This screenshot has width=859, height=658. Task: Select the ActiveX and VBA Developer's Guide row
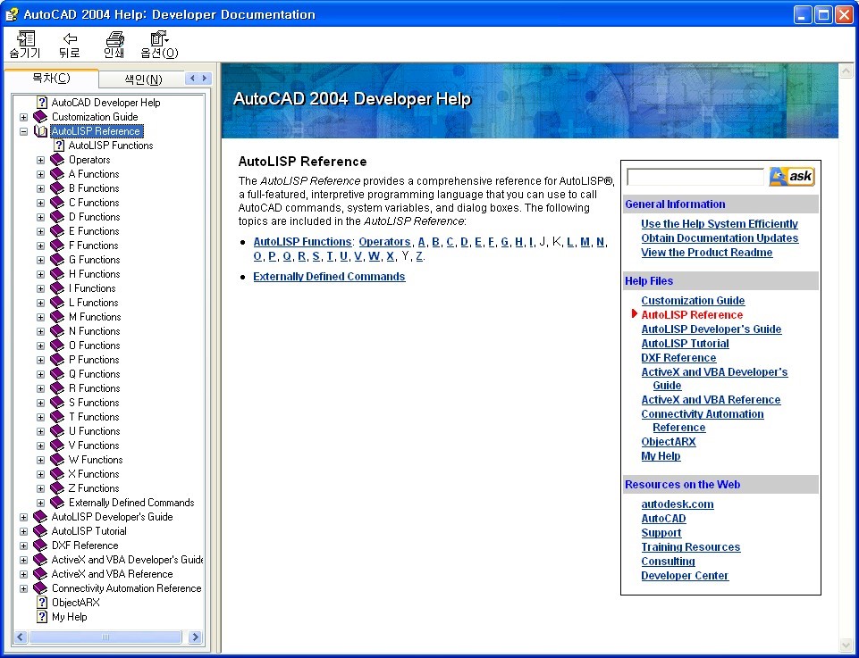(127, 560)
